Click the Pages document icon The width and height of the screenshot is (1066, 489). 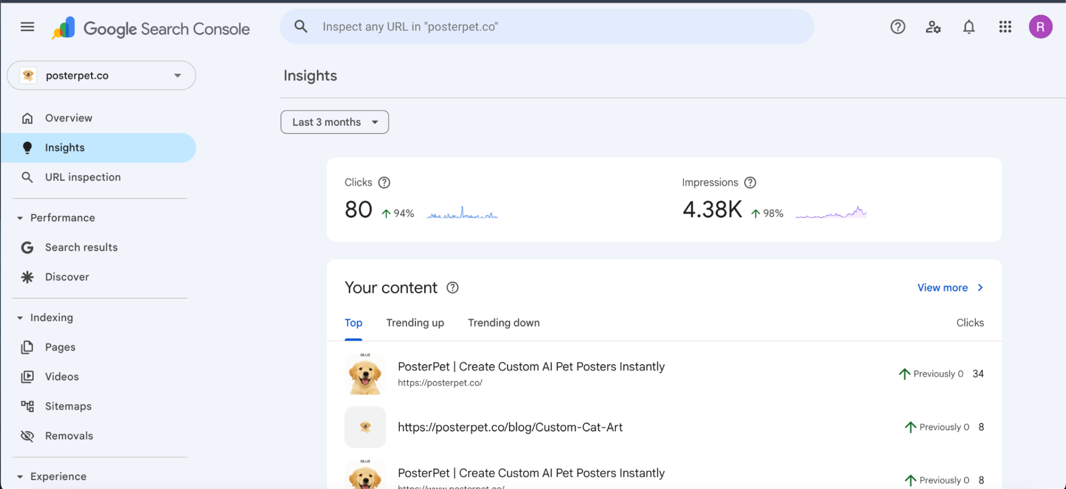(x=27, y=347)
